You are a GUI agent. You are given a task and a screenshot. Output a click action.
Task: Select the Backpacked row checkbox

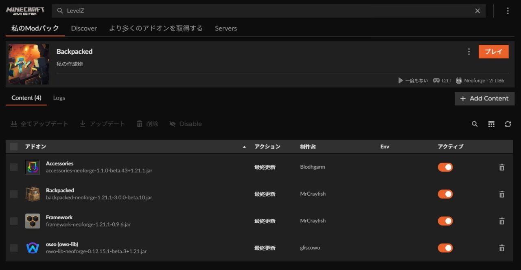14,194
